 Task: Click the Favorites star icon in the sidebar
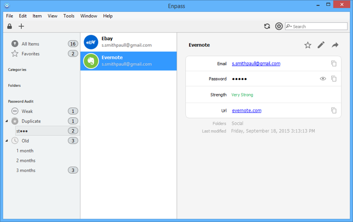15,54
